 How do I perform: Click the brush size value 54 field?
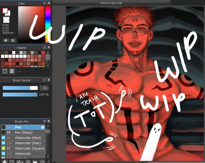pyautogui.click(x=44, y=88)
